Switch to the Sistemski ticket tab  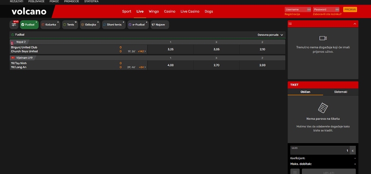(341, 92)
